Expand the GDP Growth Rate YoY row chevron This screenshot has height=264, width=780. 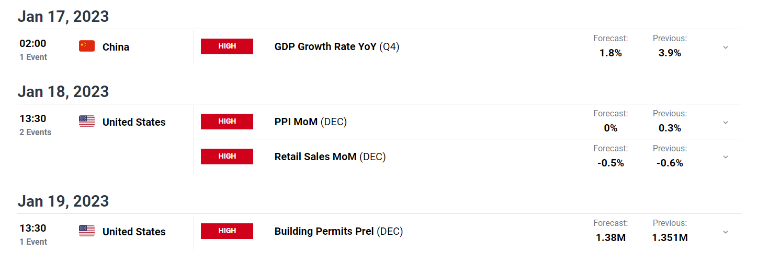(726, 47)
